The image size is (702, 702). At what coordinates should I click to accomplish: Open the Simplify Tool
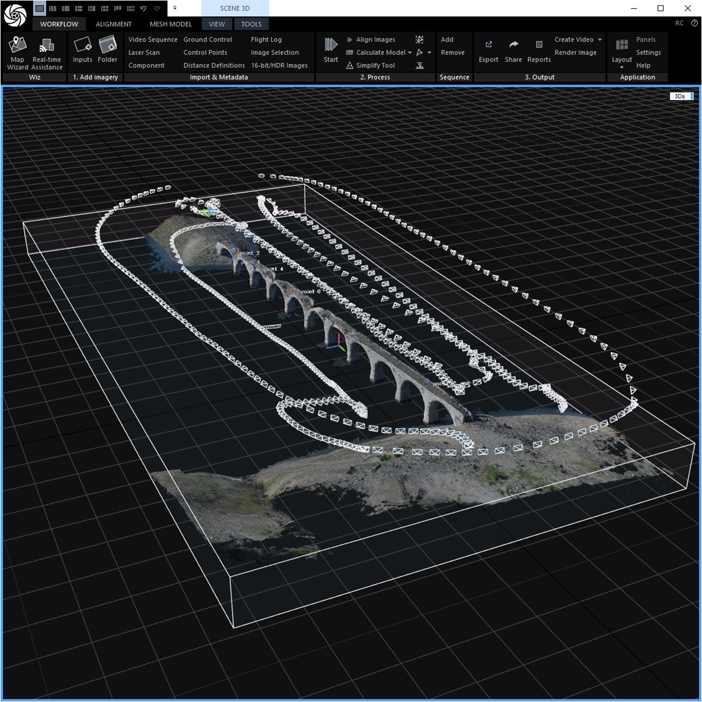pos(370,66)
